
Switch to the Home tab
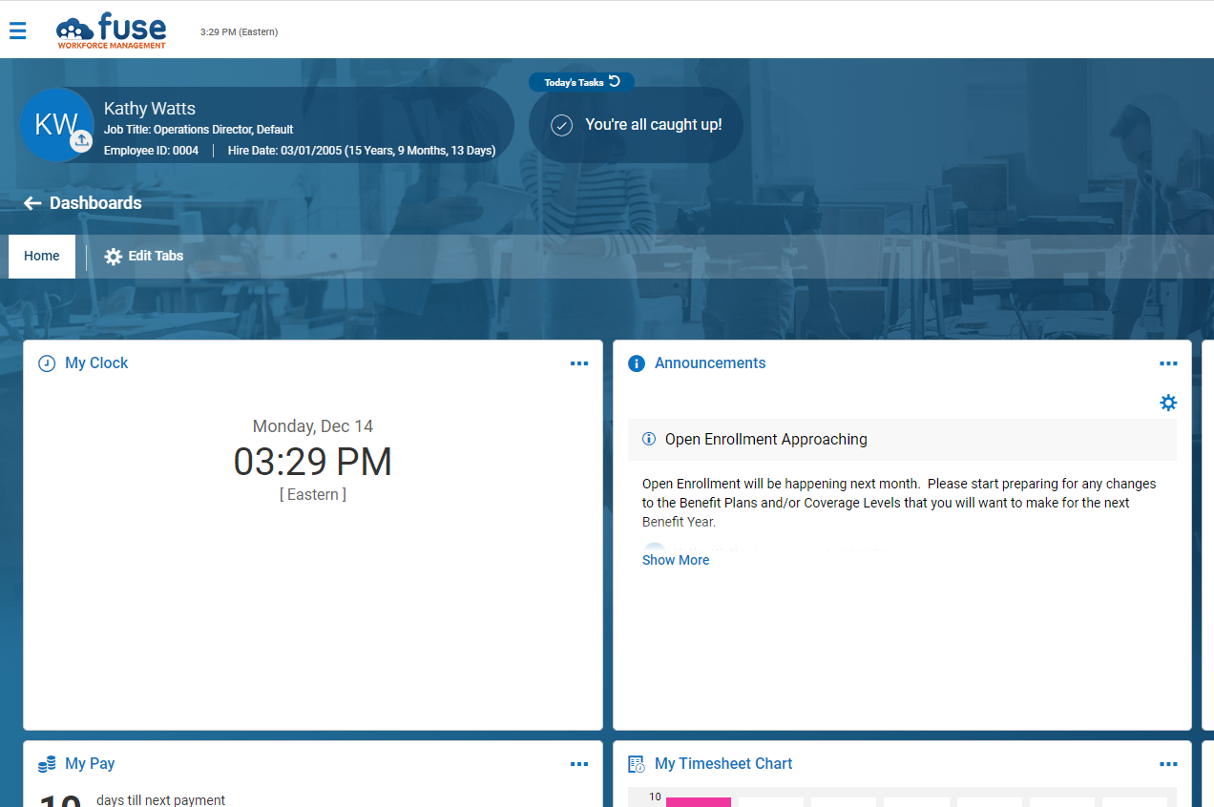[41, 256]
